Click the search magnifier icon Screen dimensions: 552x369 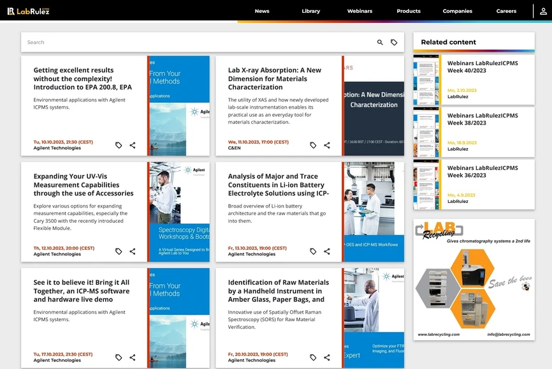coord(380,42)
